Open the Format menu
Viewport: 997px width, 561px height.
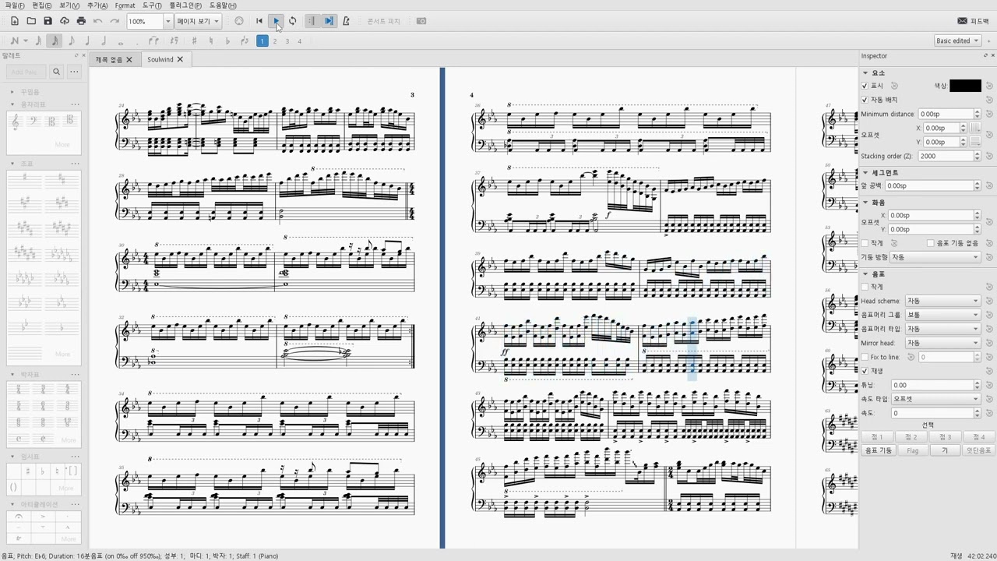click(x=125, y=5)
